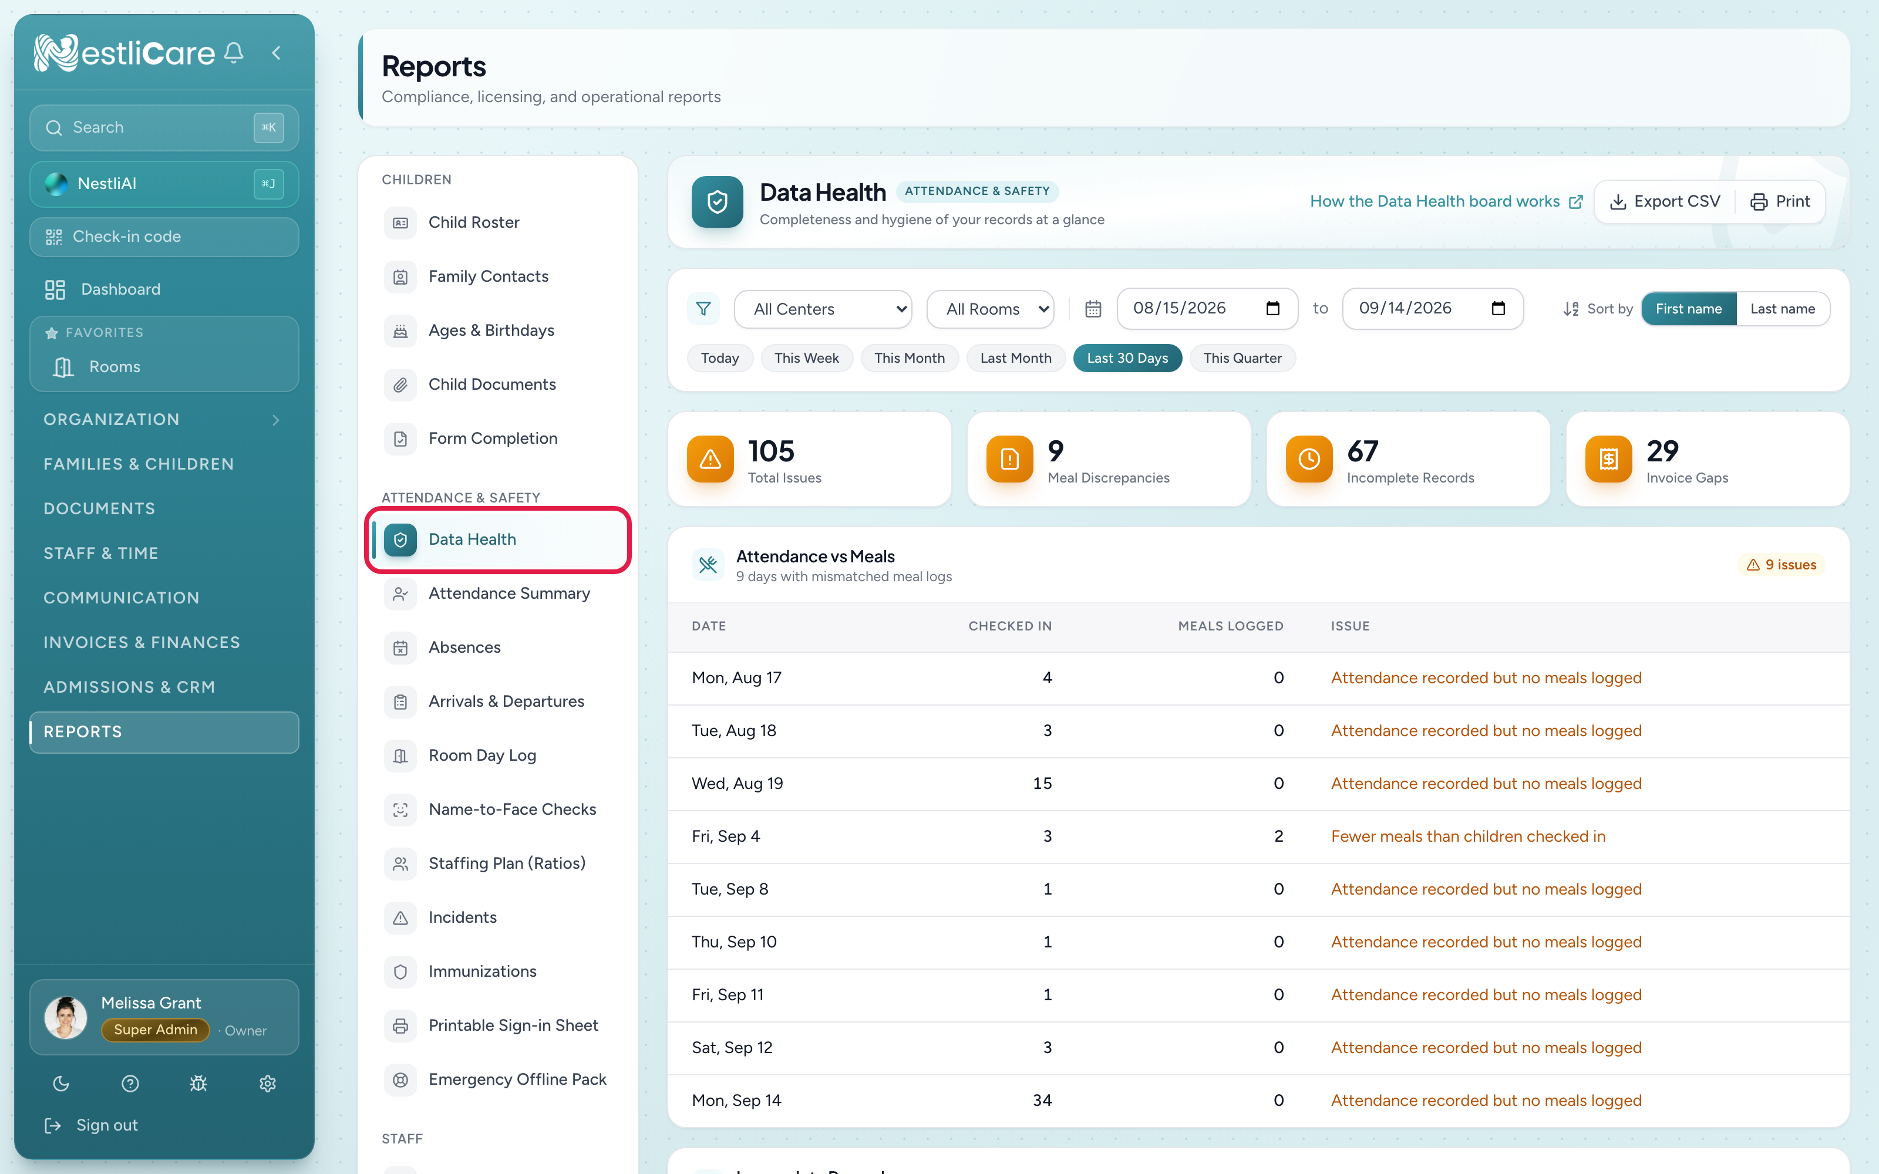The width and height of the screenshot is (1879, 1174).
Task: Select the Today date range
Action: 720,358
